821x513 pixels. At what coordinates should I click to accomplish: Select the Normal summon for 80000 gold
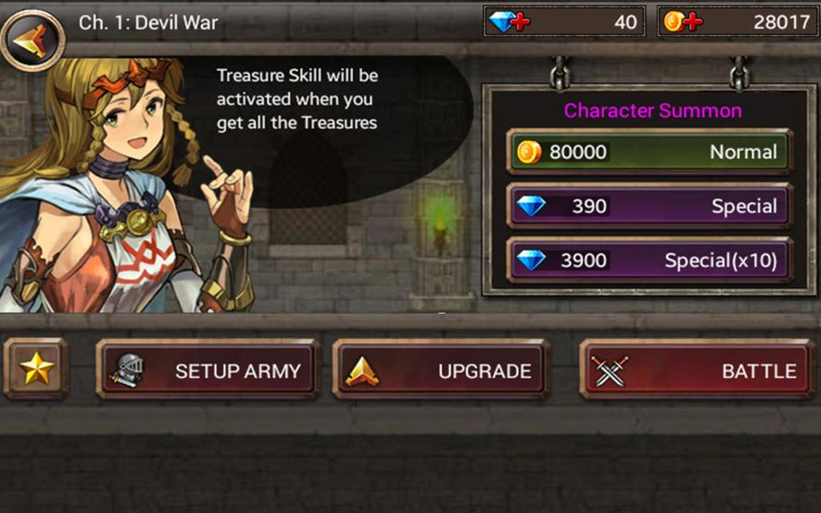(649, 152)
